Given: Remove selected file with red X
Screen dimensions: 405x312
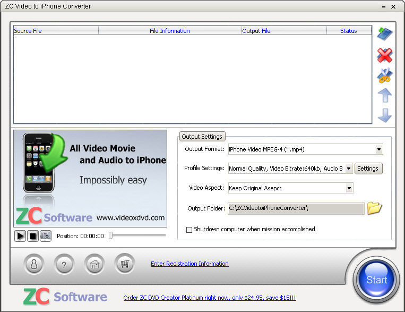Looking at the screenshot, I should pos(385,55).
